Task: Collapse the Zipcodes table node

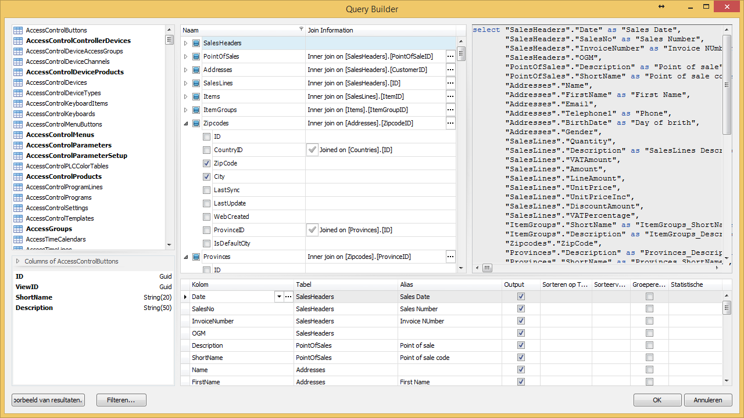Action: 186,123
